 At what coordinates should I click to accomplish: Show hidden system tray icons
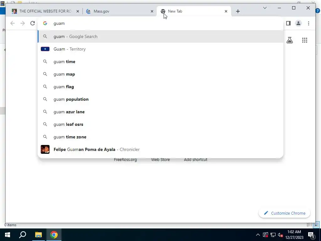pos(258,235)
